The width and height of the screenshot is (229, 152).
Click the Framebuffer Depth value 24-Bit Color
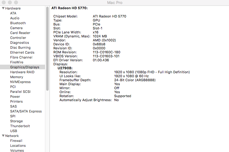pyautogui.click(x=135, y=80)
